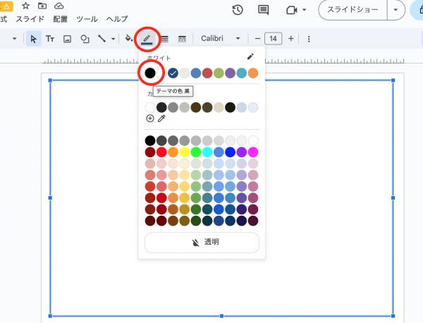Click the insert image icon
This screenshot has height=323, width=423.
tap(68, 39)
